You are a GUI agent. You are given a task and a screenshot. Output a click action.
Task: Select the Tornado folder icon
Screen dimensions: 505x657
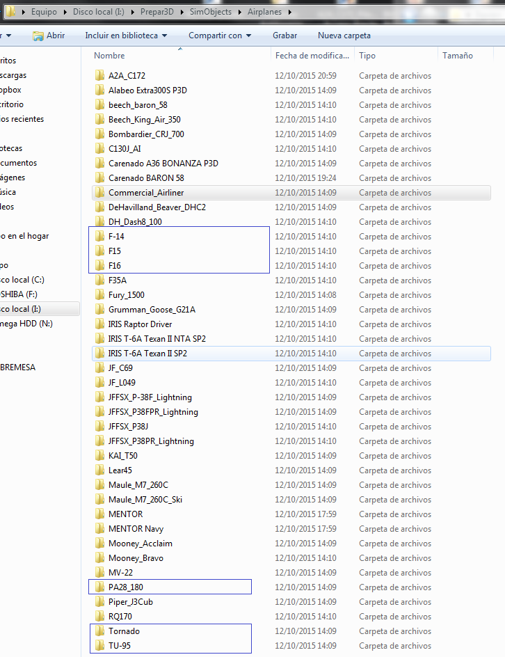click(100, 631)
